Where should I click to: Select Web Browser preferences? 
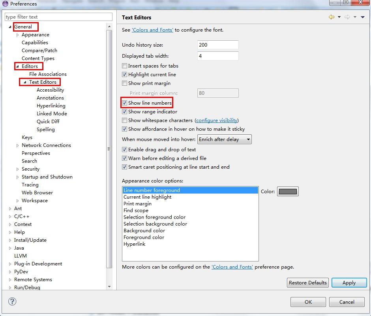[37, 193]
